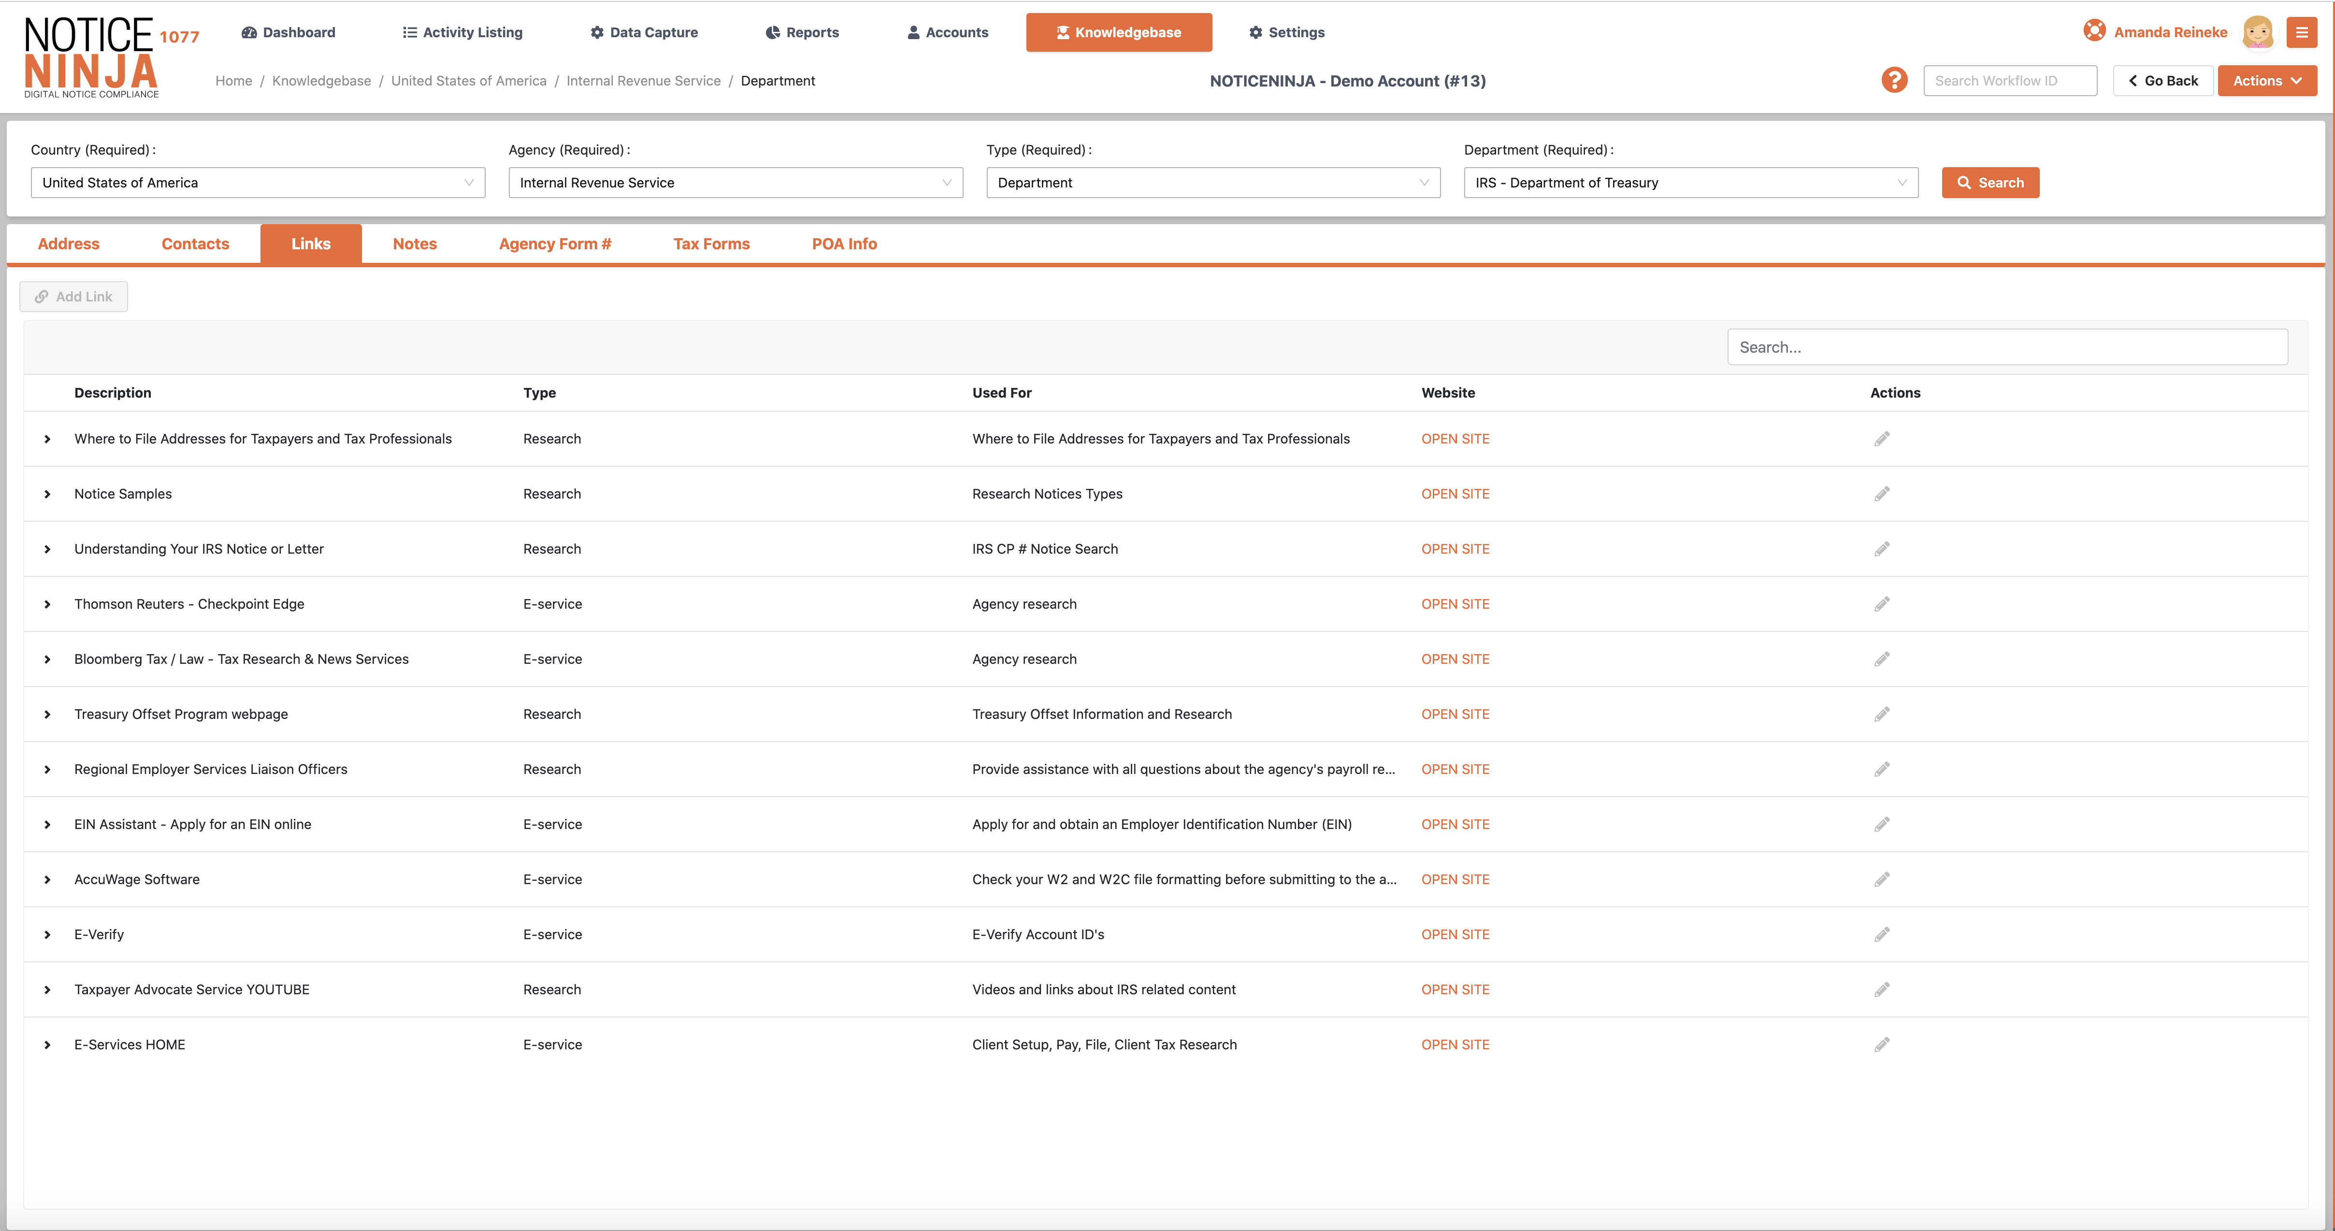
Task: Open the Notes tab
Action: pyautogui.click(x=414, y=244)
